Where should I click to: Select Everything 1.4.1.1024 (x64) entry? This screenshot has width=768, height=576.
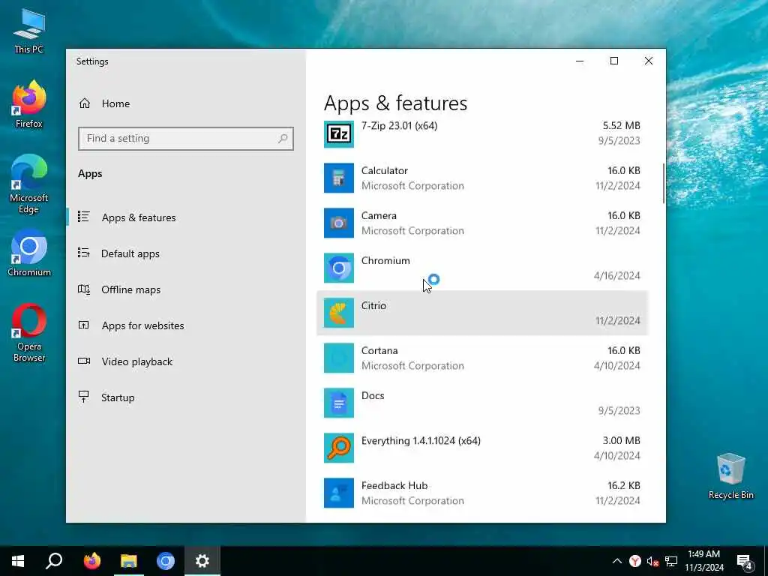click(x=421, y=441)
